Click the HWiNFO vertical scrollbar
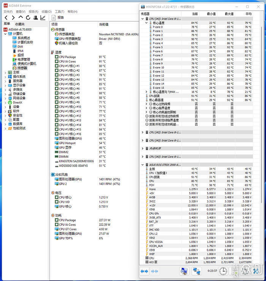Image resolution: width=266 pixels, height=281 pixels. tap(261, 115)
